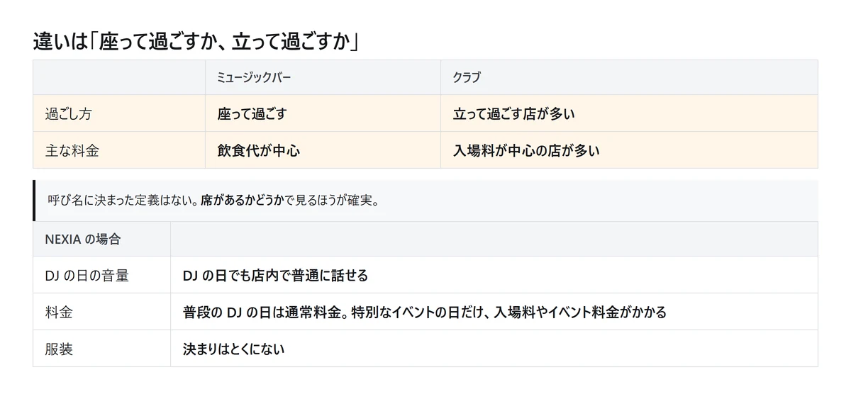Click the 過ごし方 row label
The height and width of the screenshot is (394, 851).
(x=119, y=113)
